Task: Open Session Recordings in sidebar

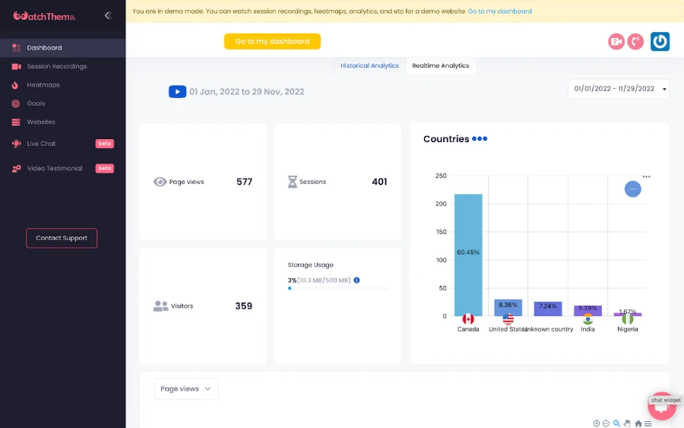Action: click(x=57, y=66)
